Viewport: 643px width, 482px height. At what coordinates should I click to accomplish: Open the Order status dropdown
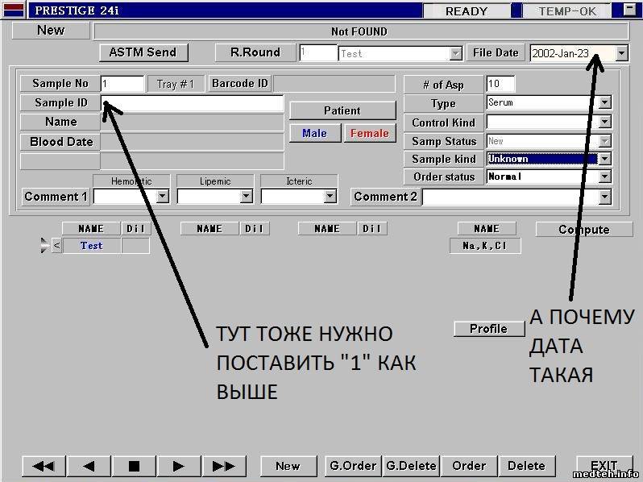tap(604, 177)
